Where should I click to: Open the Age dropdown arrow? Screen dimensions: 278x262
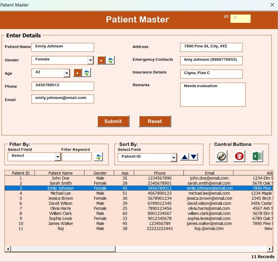click(x=67, y=73)
